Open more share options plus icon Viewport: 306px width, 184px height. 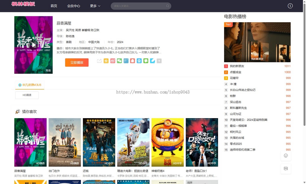159,61
